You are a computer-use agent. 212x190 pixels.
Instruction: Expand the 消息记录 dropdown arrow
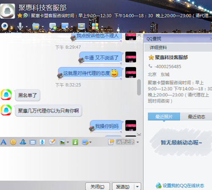pyautogui.click(x=138, y=142)
